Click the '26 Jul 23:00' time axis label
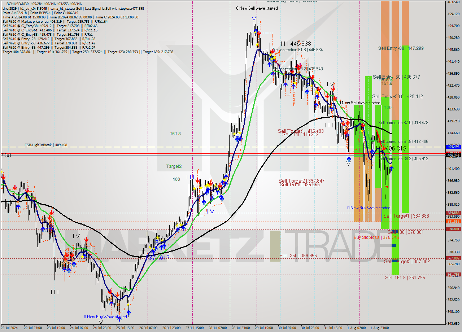 pyautogui.click(x=171, y=328)
